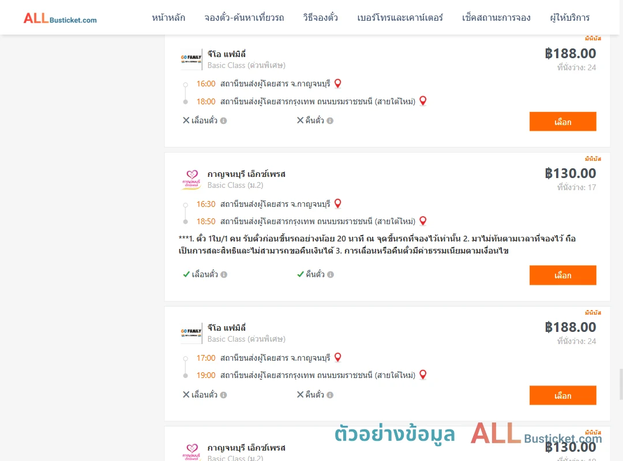623x461 pixels.
Task: Click the ALLBusticket.com logo
Action: 60,18
